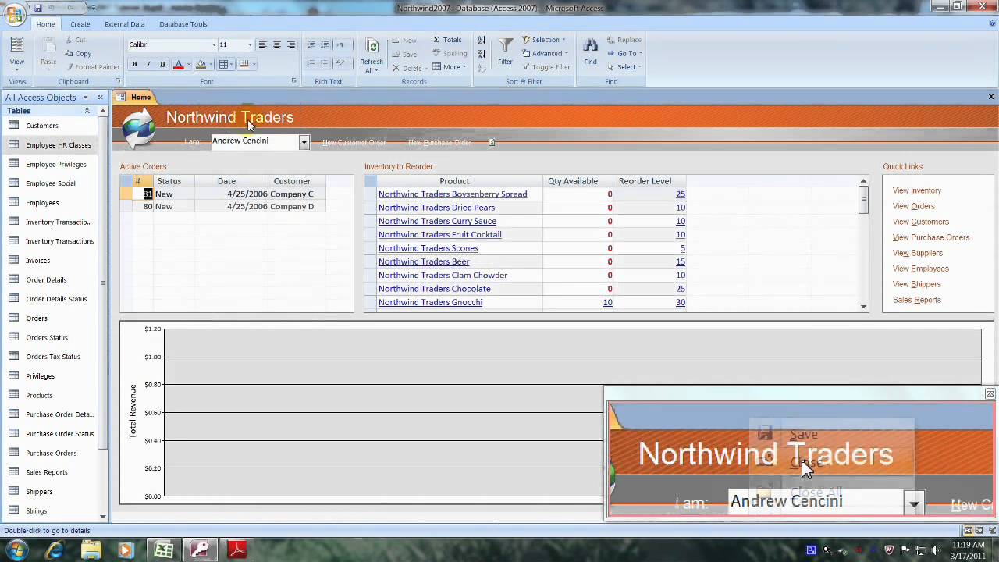Switch to the Database Tools tab
The image size is (999, 562).
(x=183, y=24)
